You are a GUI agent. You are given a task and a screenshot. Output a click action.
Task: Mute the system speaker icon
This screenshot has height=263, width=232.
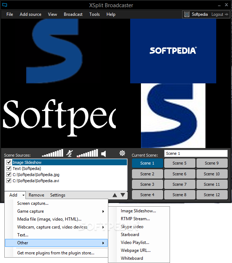click(x=104, y=154)
